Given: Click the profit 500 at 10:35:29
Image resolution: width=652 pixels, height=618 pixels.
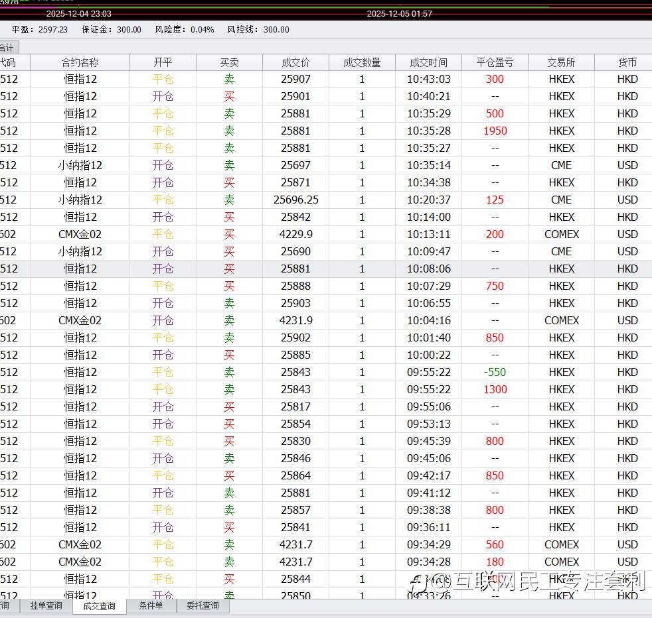Looking at the screenshot, I should click(495, 113).
